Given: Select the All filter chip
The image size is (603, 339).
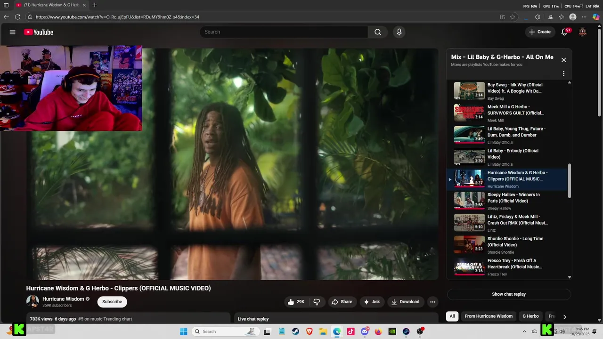Looking at the screenshot, I should [x=452, y=316].
